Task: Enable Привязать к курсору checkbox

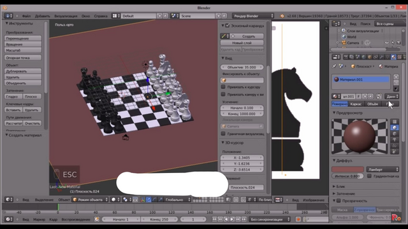Action: [223, 87]
